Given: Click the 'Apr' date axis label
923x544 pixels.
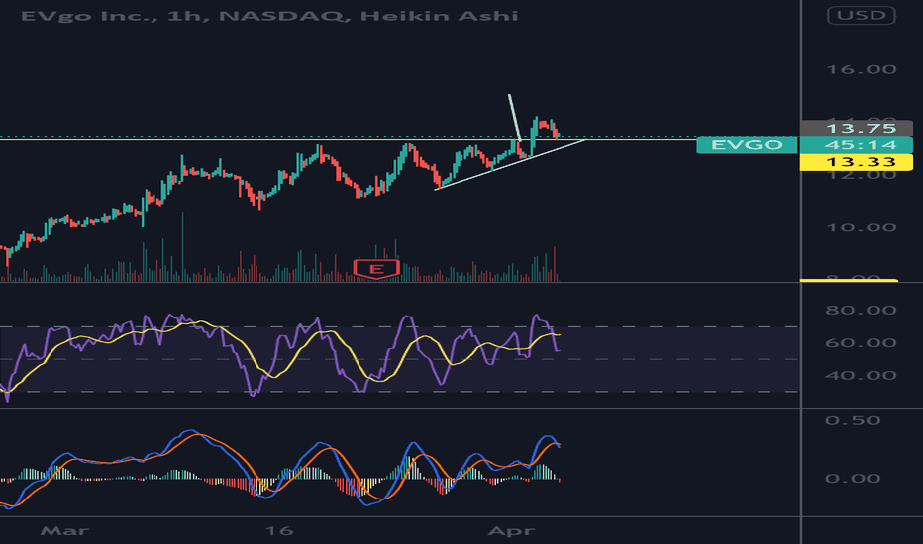Looking at the screenshot, I should (511, 531).
